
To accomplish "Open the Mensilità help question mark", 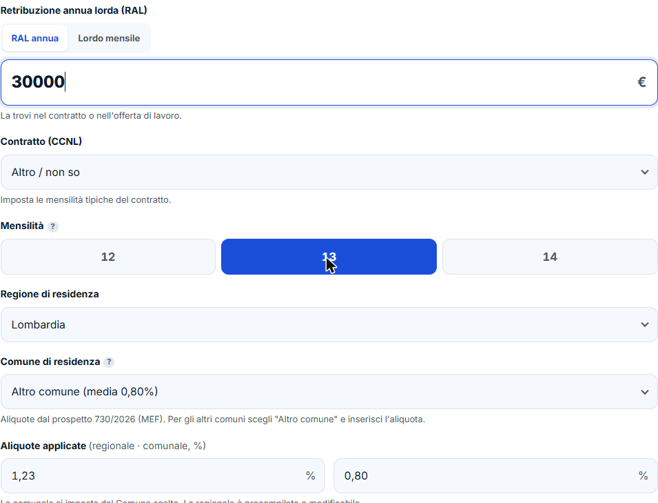I will 52,226.
